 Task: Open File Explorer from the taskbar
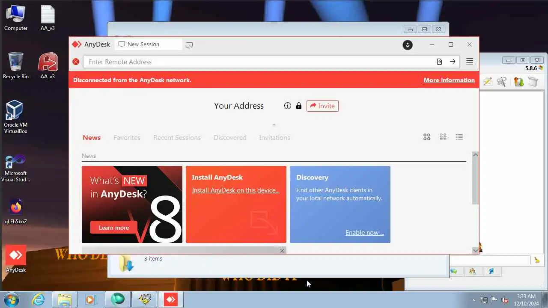pyautogui.click(x=65, y=299)
